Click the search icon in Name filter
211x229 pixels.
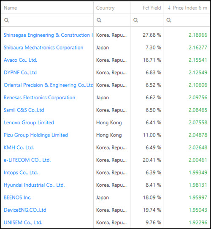coord(7,20)
